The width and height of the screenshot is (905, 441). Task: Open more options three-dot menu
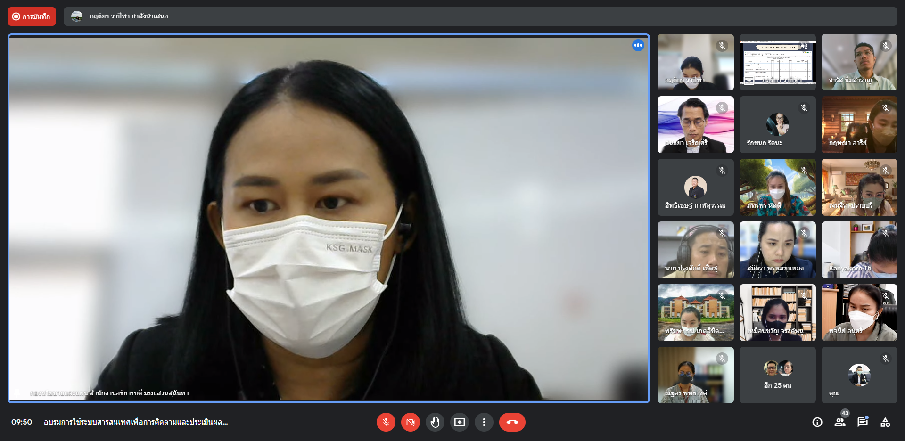click(x=484, y=422)
